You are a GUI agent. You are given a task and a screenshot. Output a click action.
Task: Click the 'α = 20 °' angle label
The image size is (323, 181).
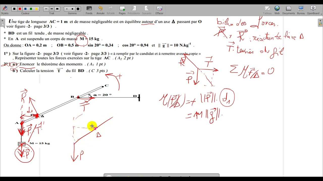tap(102, 95)
